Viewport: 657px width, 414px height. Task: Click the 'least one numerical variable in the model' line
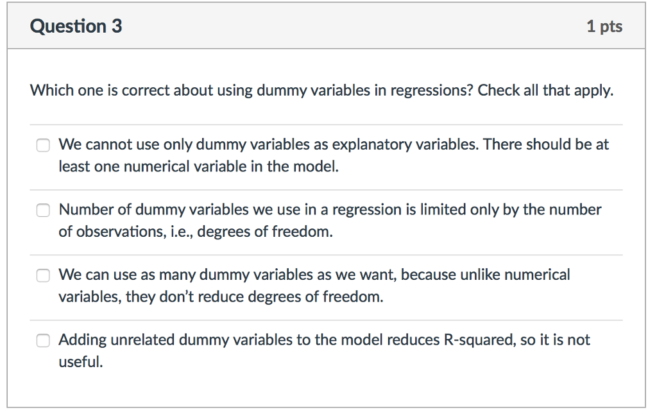(x=199, y=167)
